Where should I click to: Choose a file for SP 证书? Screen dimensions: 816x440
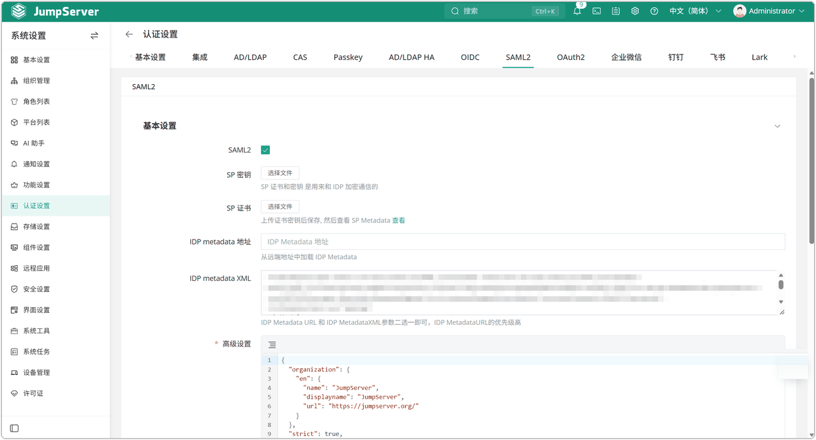click(280, 207)
